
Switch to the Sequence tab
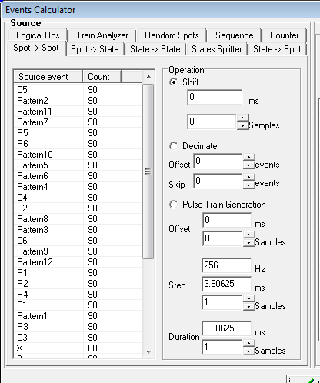234,35
